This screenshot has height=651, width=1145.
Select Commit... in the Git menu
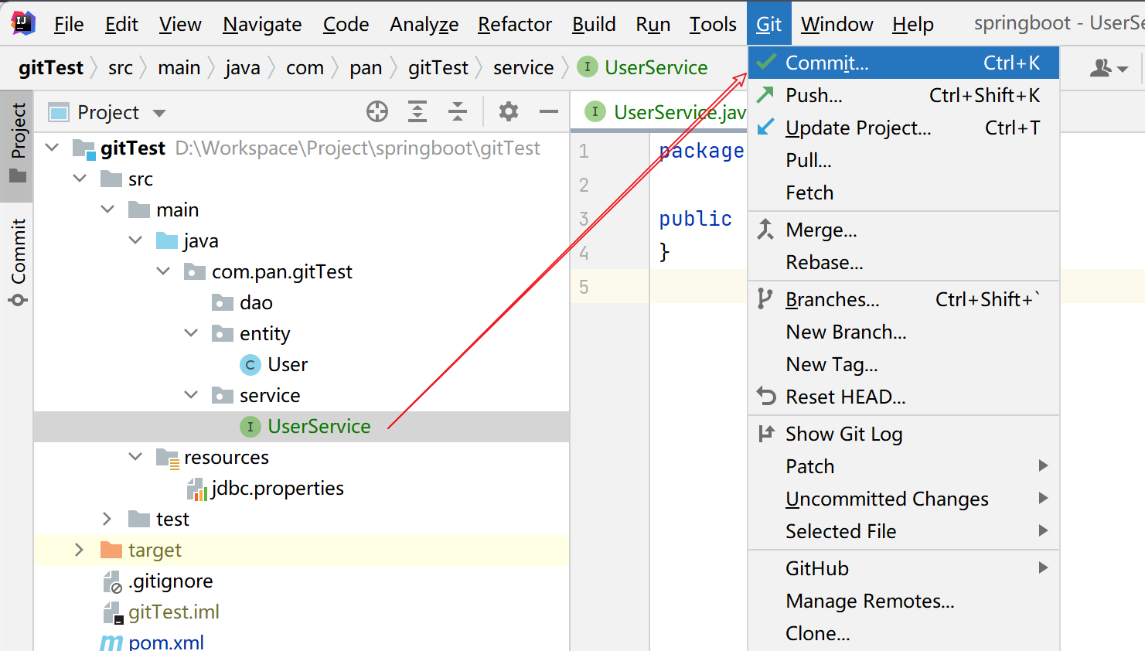[826, 63]
